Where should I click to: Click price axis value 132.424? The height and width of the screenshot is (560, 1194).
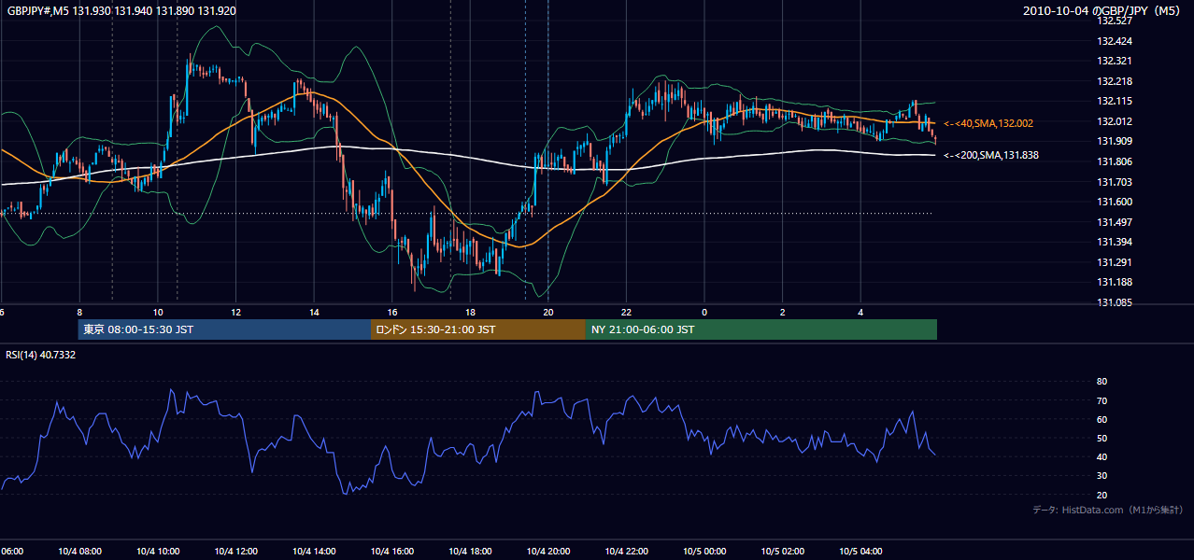tap(1114, 41)
